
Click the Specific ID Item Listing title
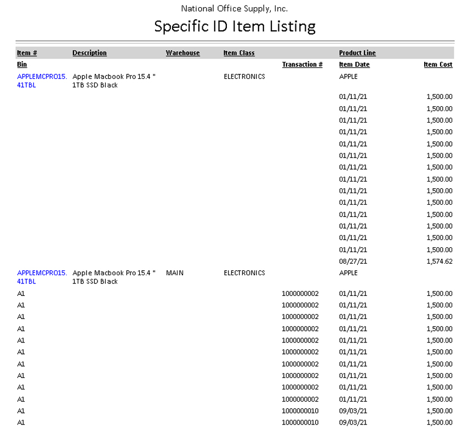point(235,26)
